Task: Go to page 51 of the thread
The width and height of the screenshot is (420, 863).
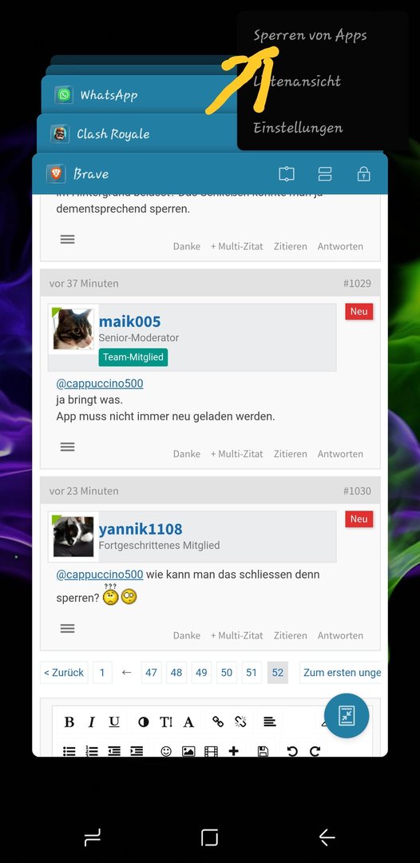Action: click(x=252, y=673)
